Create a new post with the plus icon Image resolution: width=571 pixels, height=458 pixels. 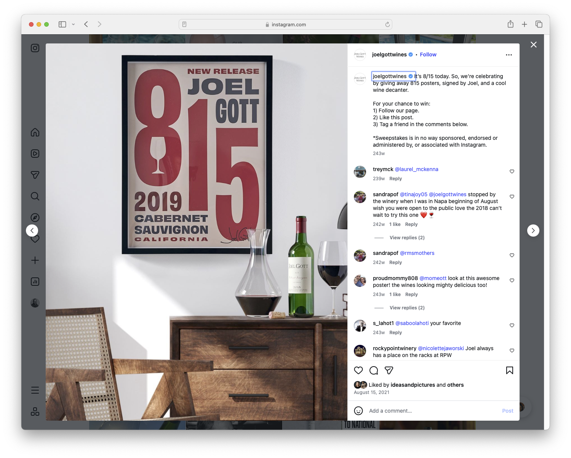[35, 260]
